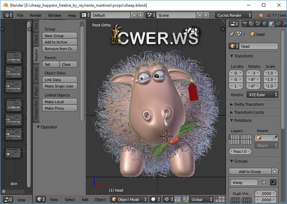Open the XYZ Euler rotation mode dropdown

(262, 95)
